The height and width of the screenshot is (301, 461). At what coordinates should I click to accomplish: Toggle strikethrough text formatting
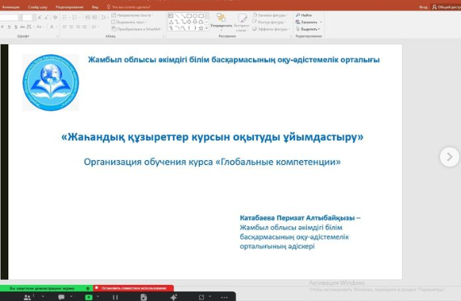pyautogui.click(x=23, y=27)
